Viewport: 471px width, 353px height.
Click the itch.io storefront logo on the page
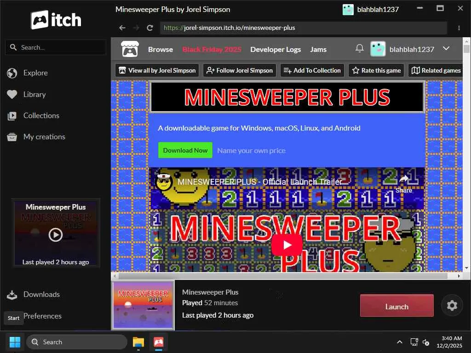point(130,49)
